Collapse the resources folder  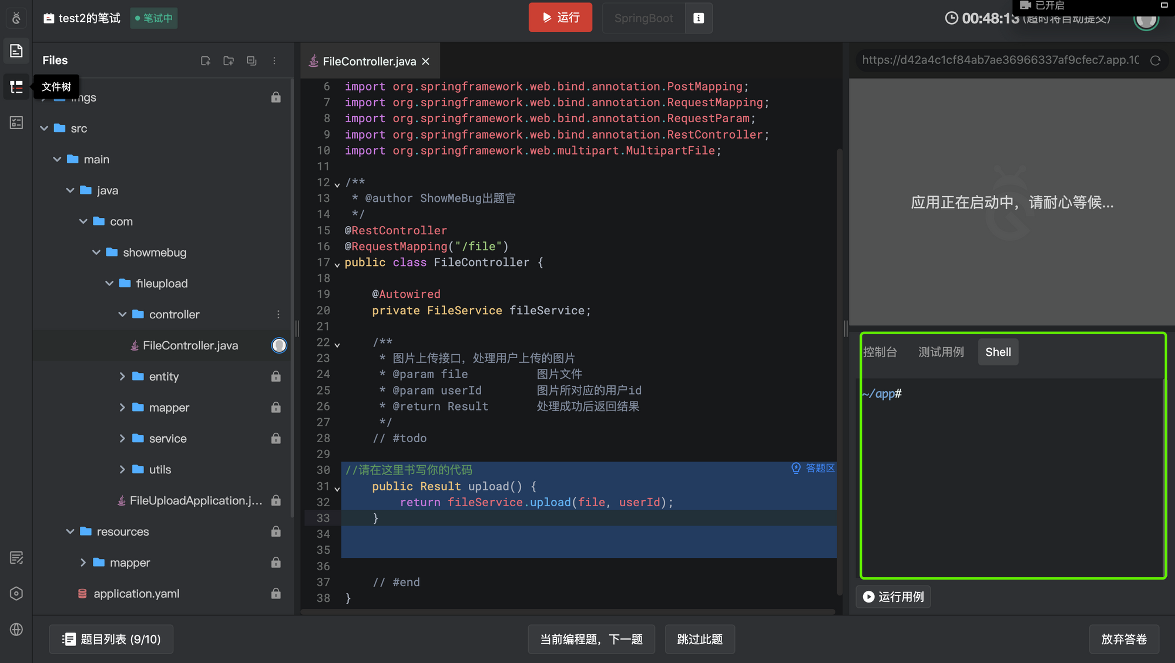click(x=70, y=531)
